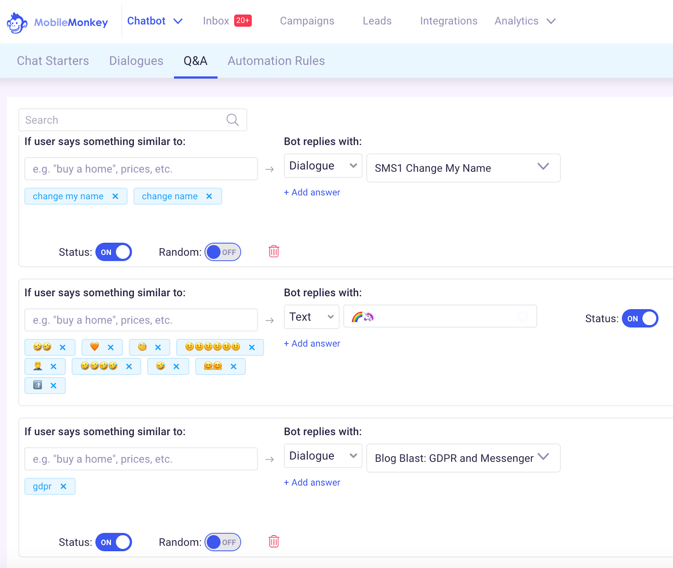Remove the six raised-eyebrow emojis tag
This screenshot has width=673, height=568.
(252, 348)
